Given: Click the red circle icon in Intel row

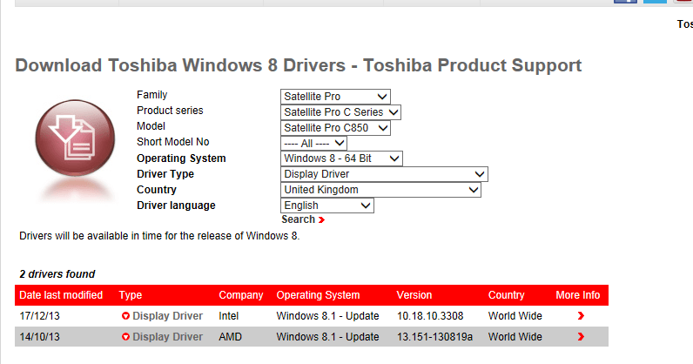Looking at the screenshot, I should click(x=125, y=316).
